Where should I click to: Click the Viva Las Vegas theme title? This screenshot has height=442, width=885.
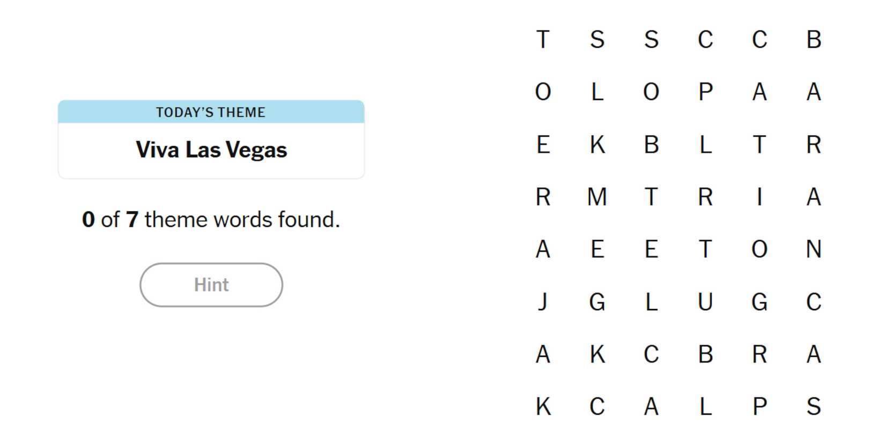[x=211, y=150]
